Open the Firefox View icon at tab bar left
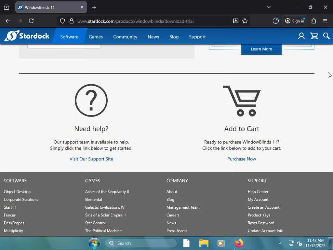Viewport: 333px width, 250px height. 7,7
